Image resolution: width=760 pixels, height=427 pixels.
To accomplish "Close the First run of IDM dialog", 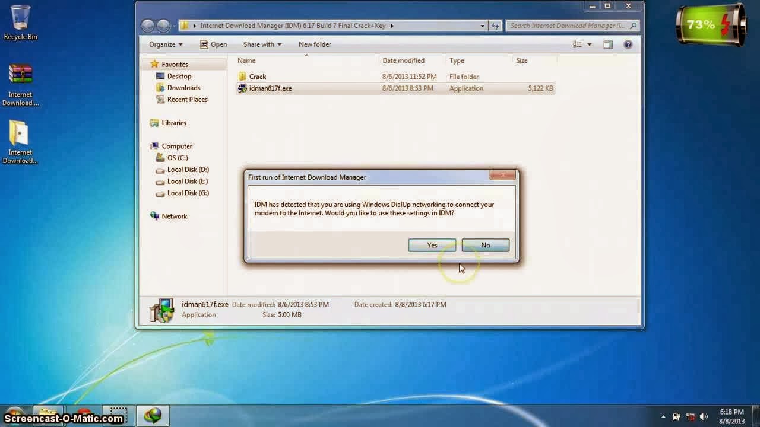I will pyautogui.click(x=503, y=175).
